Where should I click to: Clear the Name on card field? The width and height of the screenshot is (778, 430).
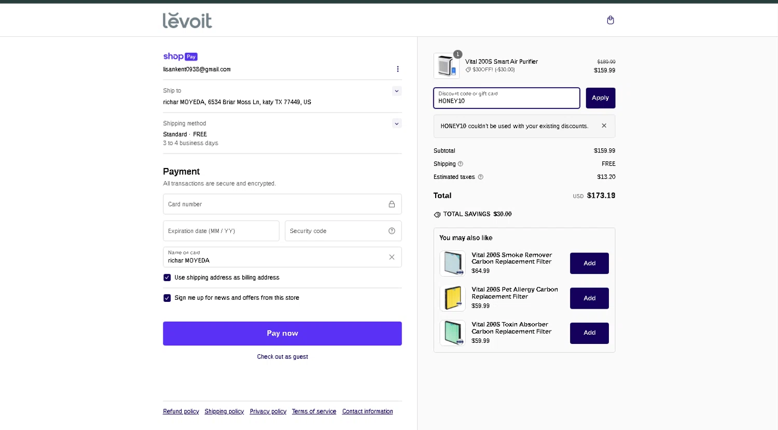[x=392, y=257]
